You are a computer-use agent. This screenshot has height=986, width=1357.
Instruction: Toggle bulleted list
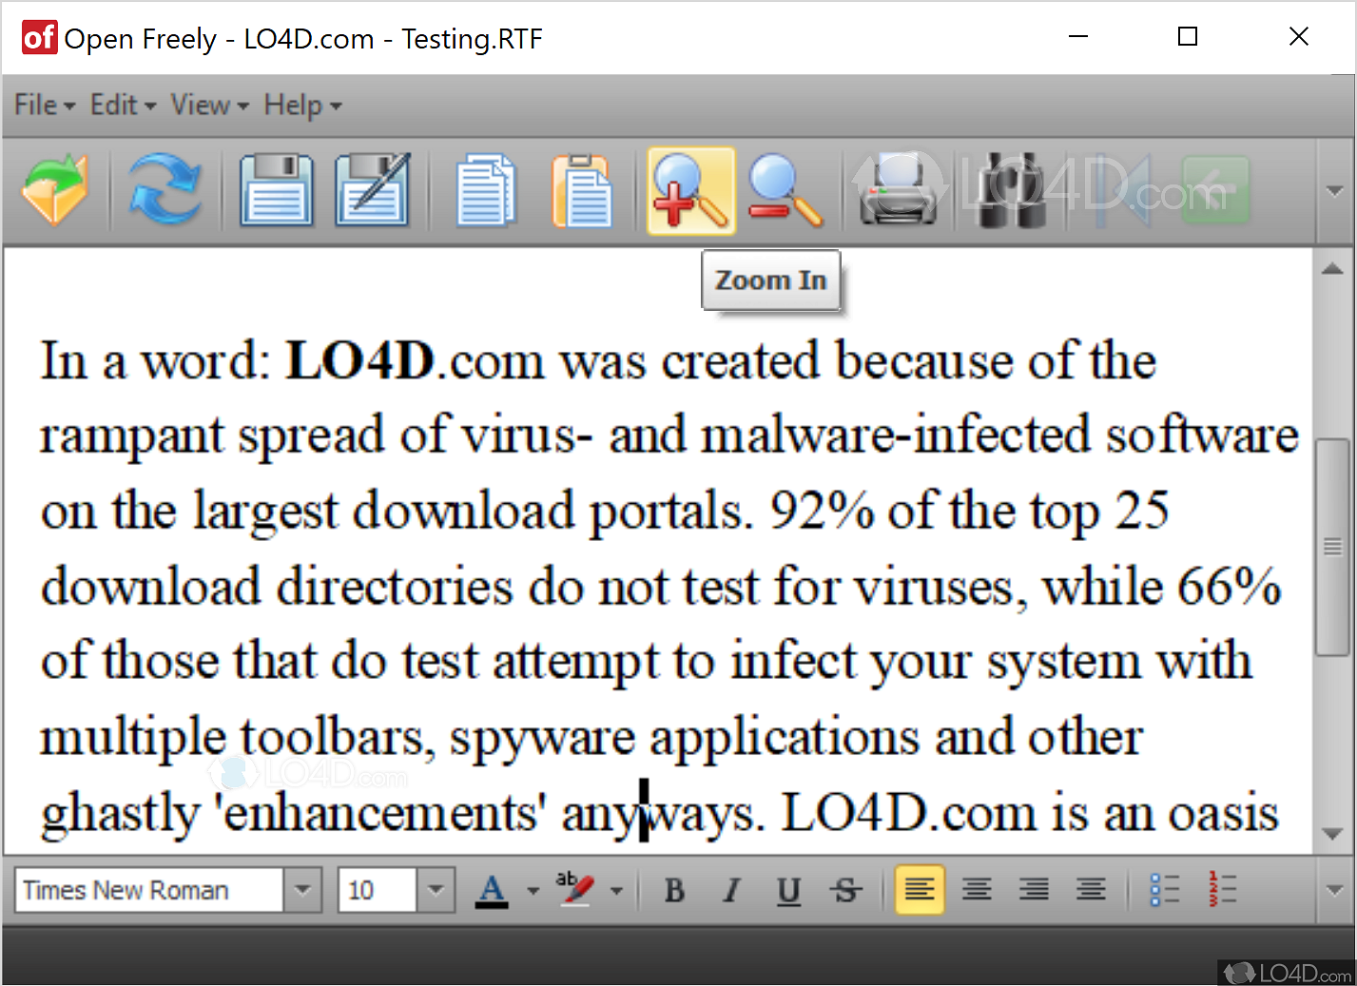tap(1165, 890)
